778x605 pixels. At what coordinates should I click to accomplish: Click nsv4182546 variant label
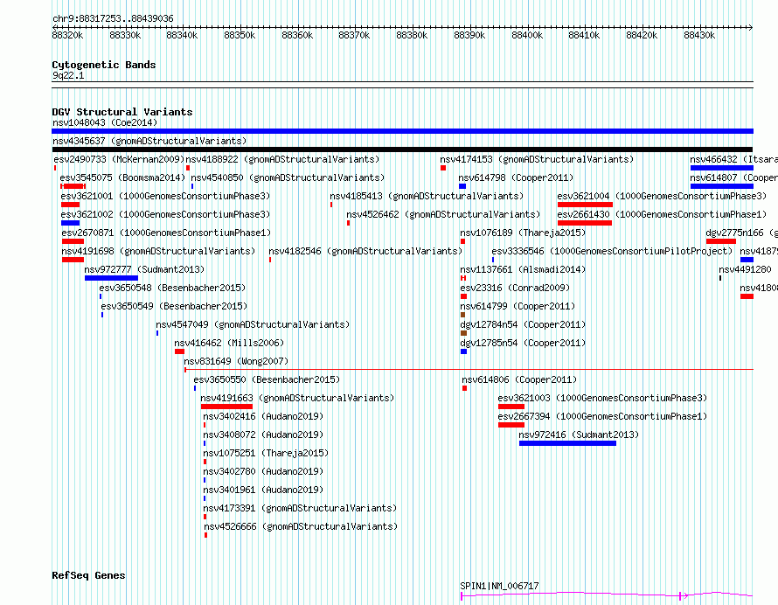coord(365,251)
